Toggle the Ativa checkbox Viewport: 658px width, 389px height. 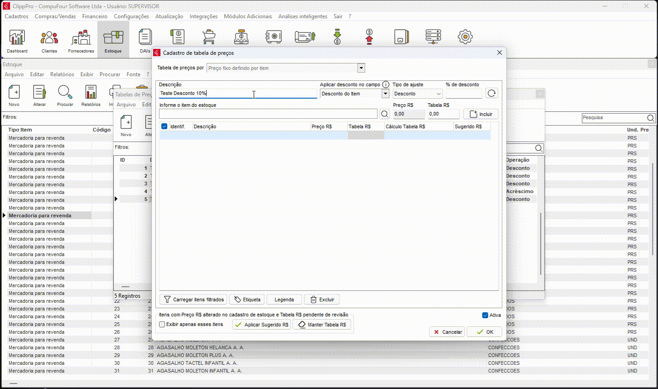pyautogui.click(x=485, y=315)
